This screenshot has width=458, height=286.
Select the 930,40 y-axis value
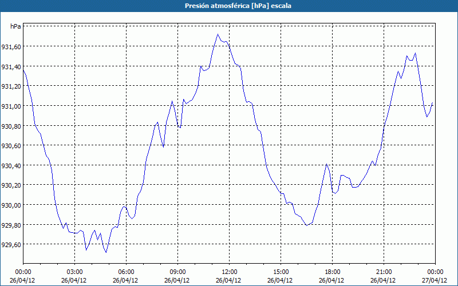tap(11, 166)
